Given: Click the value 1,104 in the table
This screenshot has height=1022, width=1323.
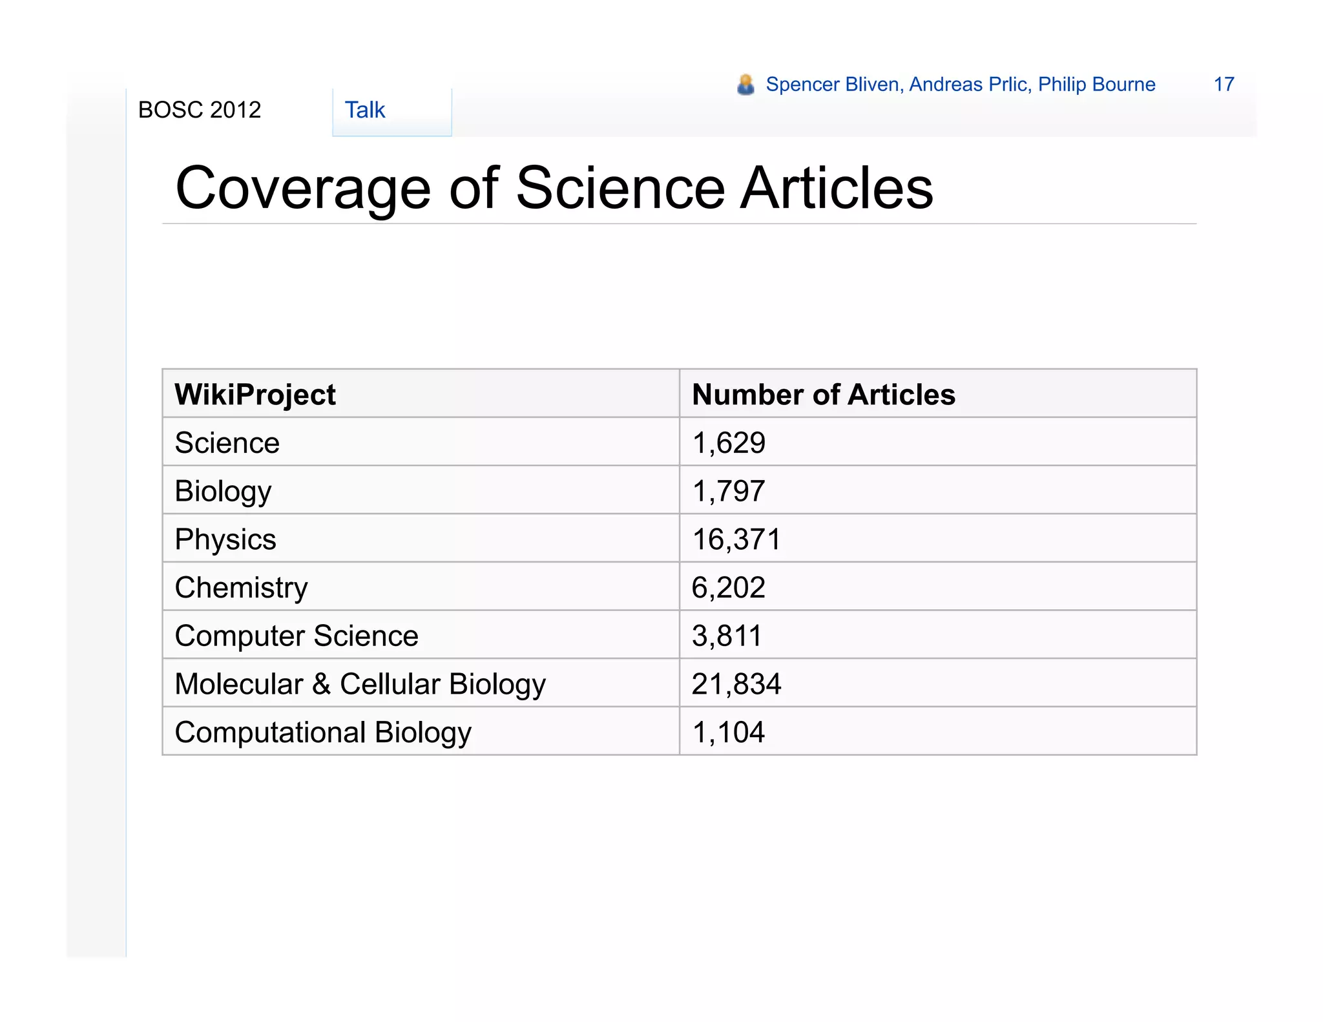Looking at the screenshot, I should [x=729, y=733].
